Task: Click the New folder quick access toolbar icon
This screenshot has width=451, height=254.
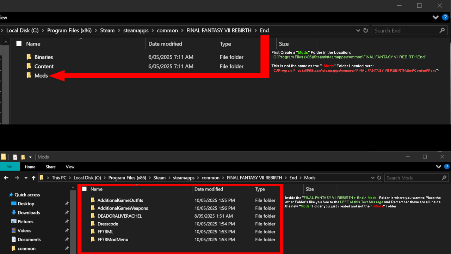Action: click(x=23, y=157)
